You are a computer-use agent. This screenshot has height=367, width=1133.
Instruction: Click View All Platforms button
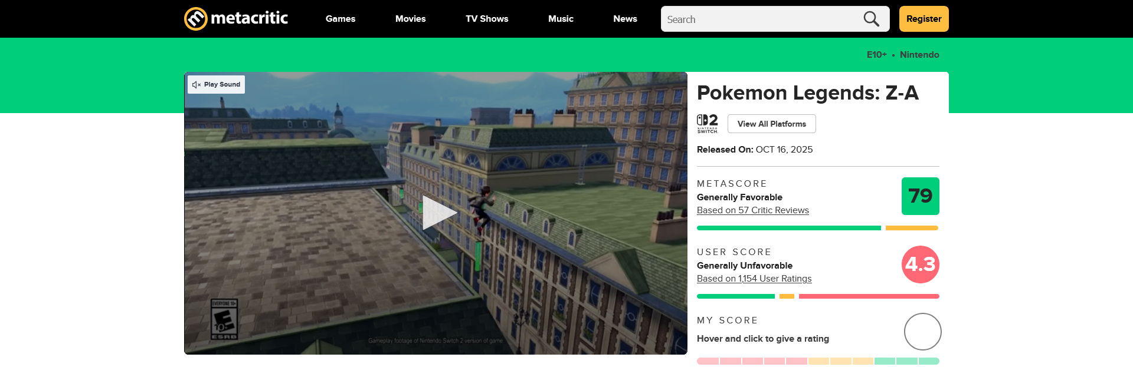771,124
